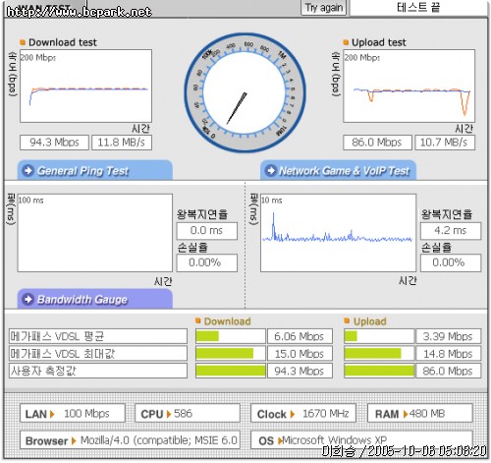Screen dimensions: 491x463
Task: Click the orange square beside Upload test
Action: click(346, 42)
